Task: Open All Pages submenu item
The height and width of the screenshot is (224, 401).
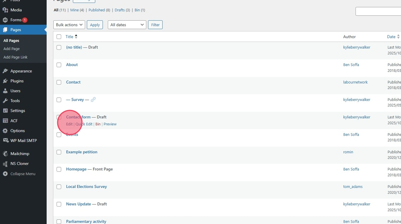Action: [11, 41]
